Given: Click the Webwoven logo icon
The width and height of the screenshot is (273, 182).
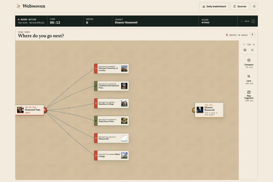Looking at the screenshot, I should (x=18, y=6).
